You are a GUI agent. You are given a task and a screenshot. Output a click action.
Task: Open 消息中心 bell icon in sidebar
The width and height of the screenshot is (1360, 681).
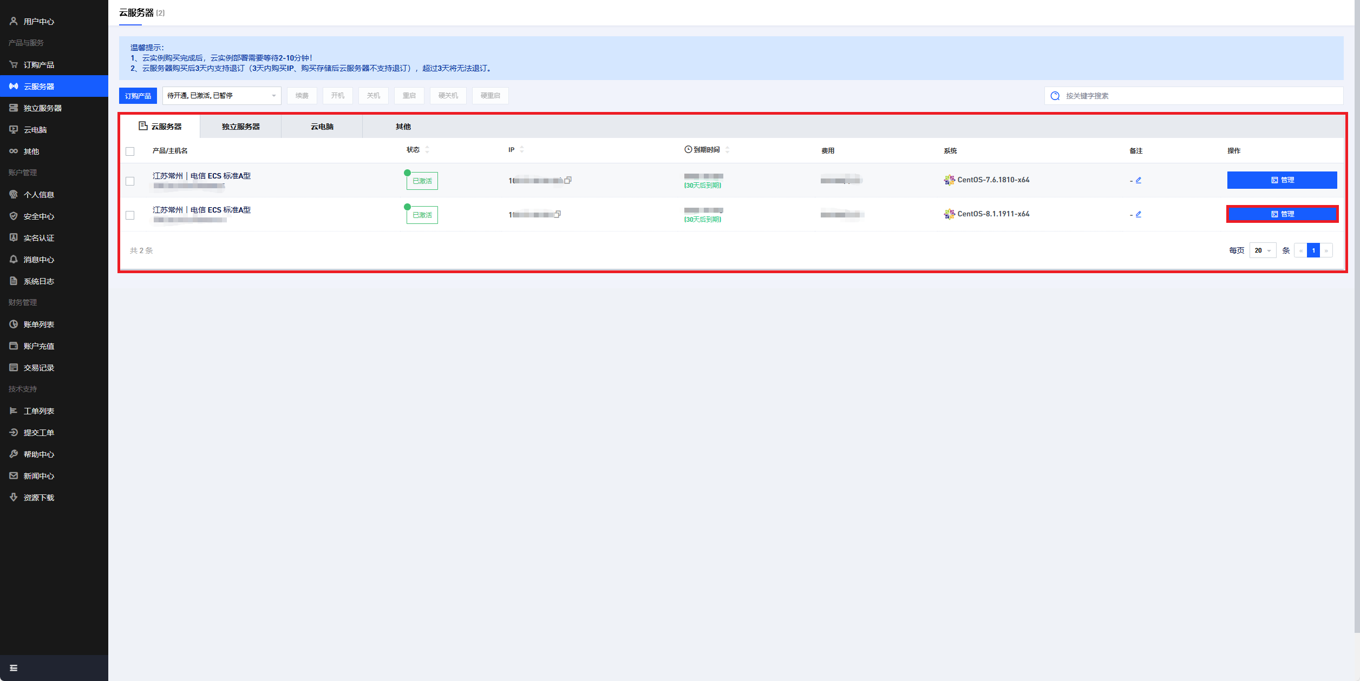click(14, 260)
